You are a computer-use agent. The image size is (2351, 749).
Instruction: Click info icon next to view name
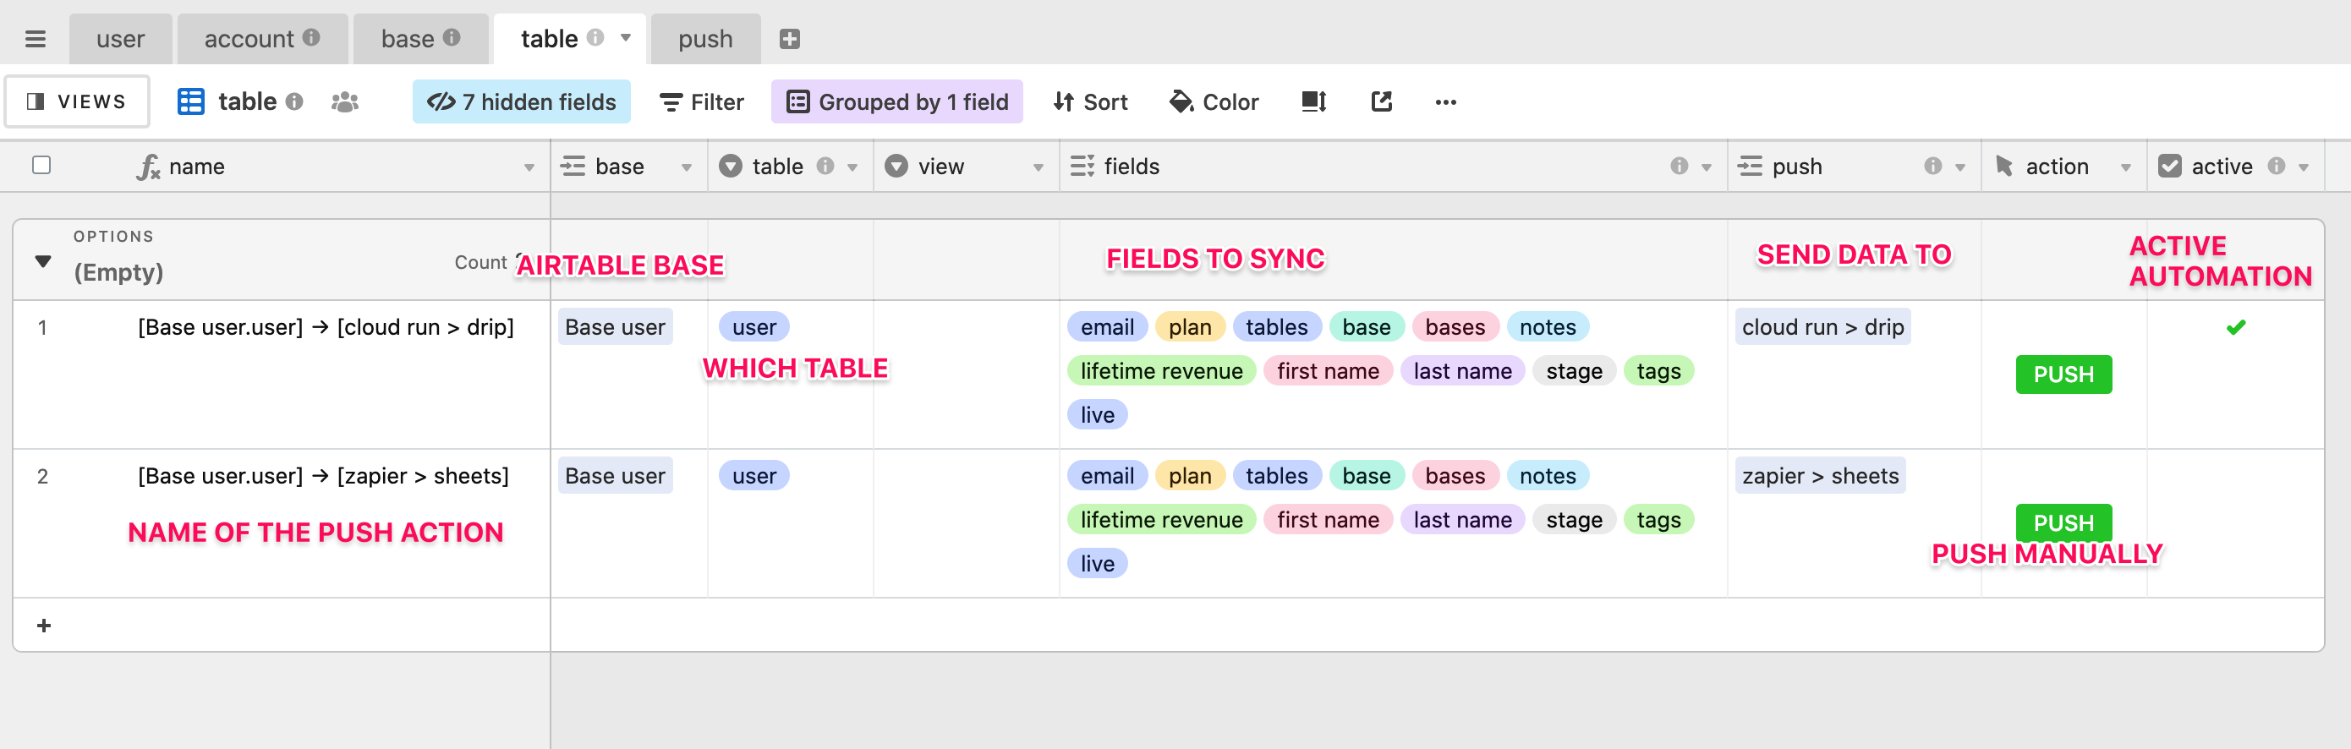pyautogui.click(x=294, y=101)
